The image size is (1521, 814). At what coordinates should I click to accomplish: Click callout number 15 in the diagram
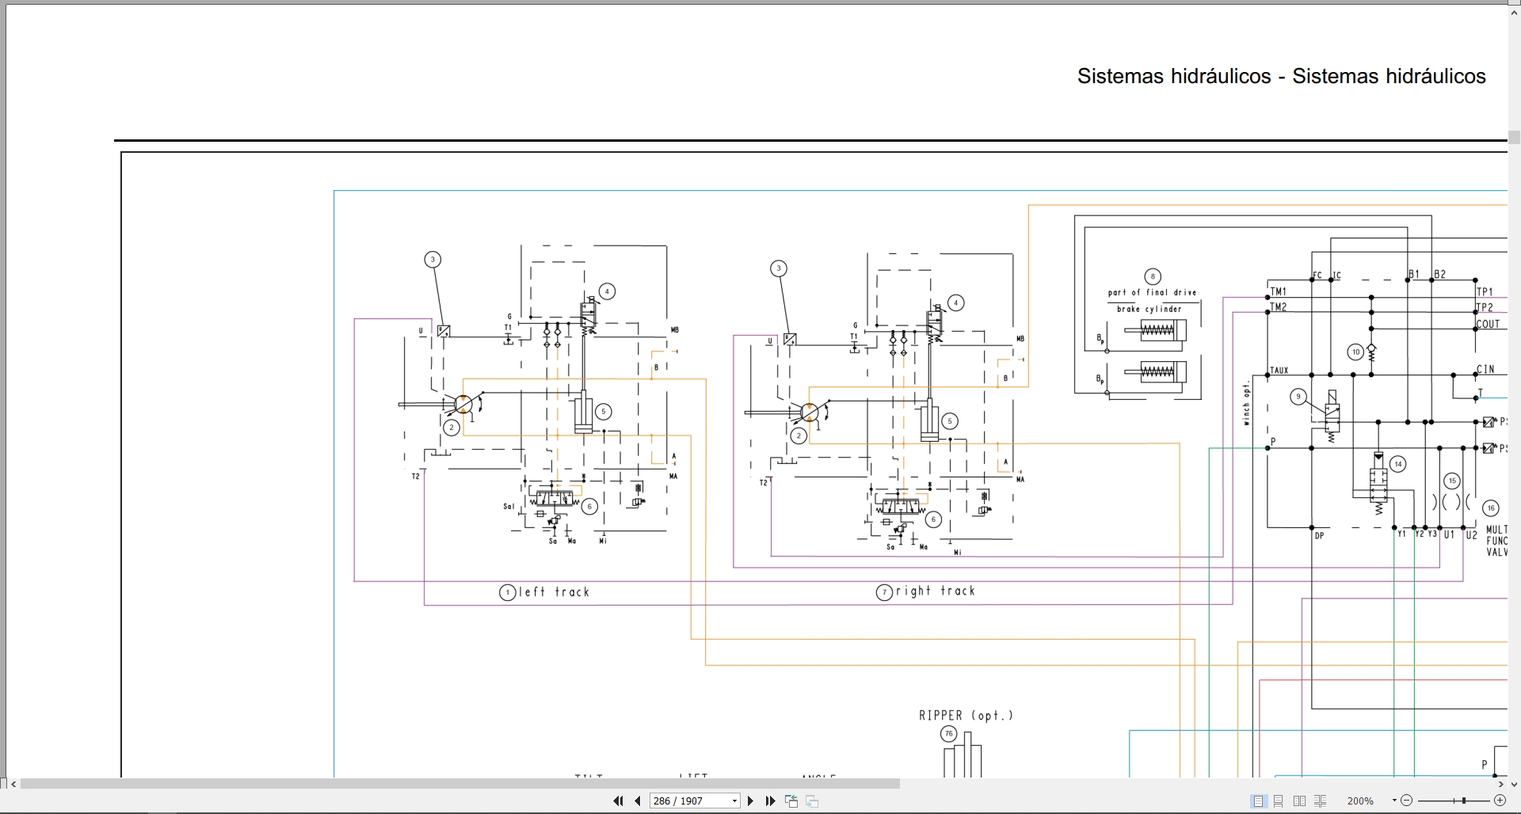click(1452, 481)
